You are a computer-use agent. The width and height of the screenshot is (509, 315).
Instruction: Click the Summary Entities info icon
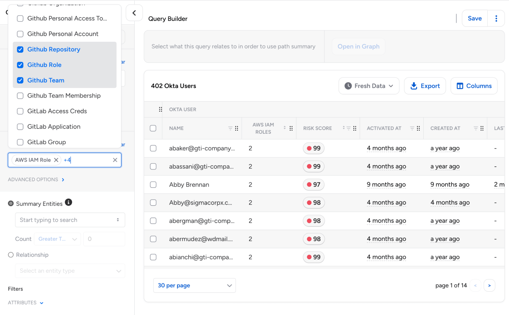[68, 202]
